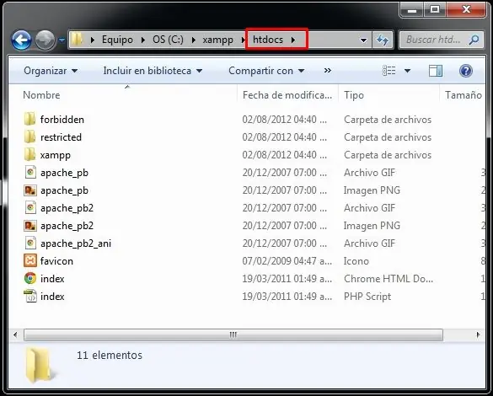Click the refresh icon beside address bar
This screenshot has width=493, height=396.
coord(383,40)
